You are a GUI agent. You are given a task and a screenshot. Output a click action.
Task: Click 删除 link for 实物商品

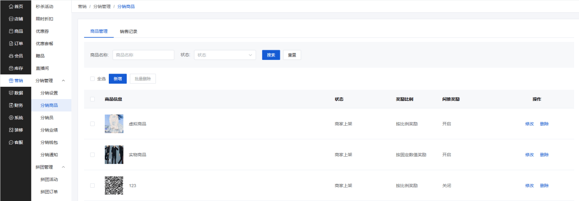544,155
